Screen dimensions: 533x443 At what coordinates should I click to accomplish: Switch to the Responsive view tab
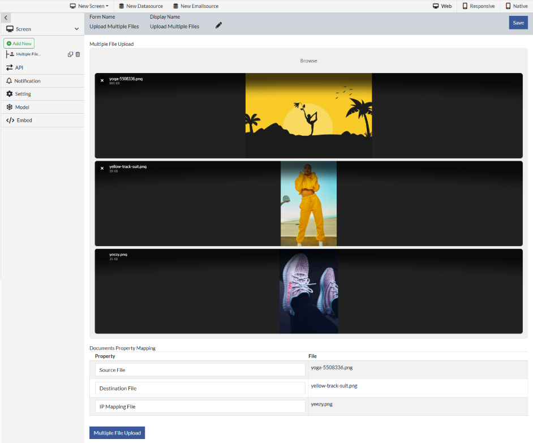click(x=479, y=6)
